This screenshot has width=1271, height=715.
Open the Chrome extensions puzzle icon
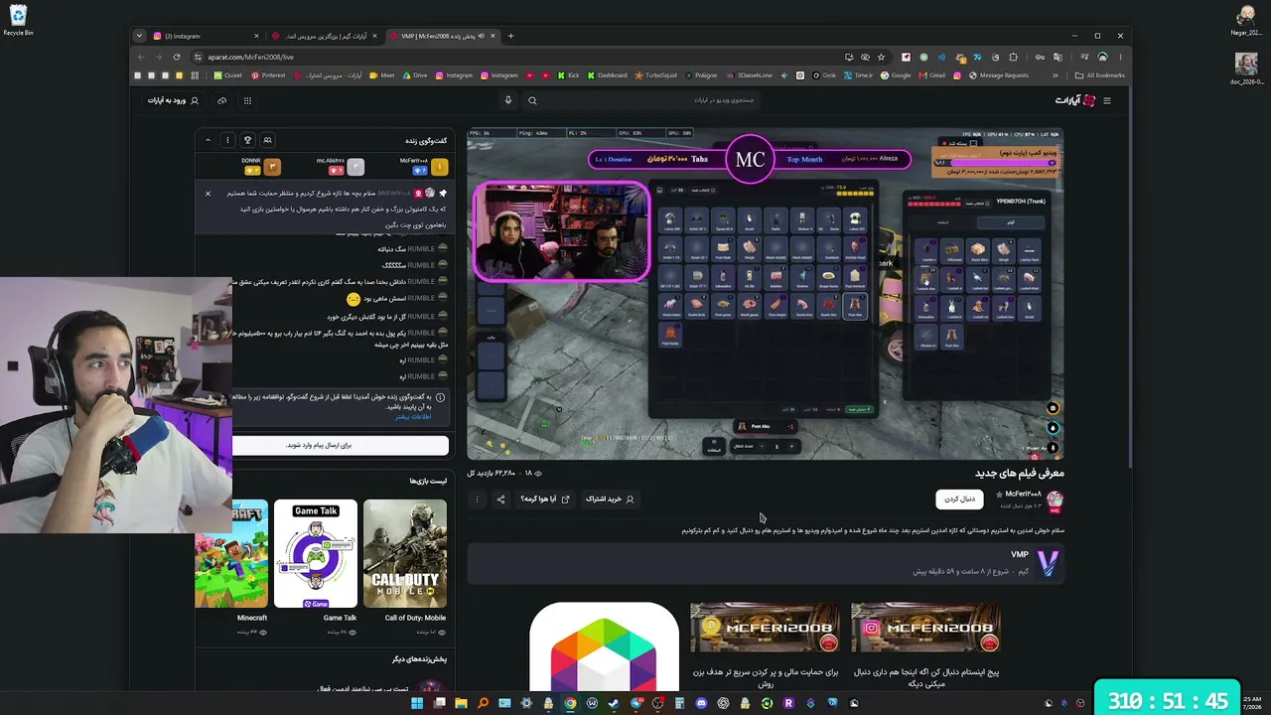click(x=1013, y=57)
